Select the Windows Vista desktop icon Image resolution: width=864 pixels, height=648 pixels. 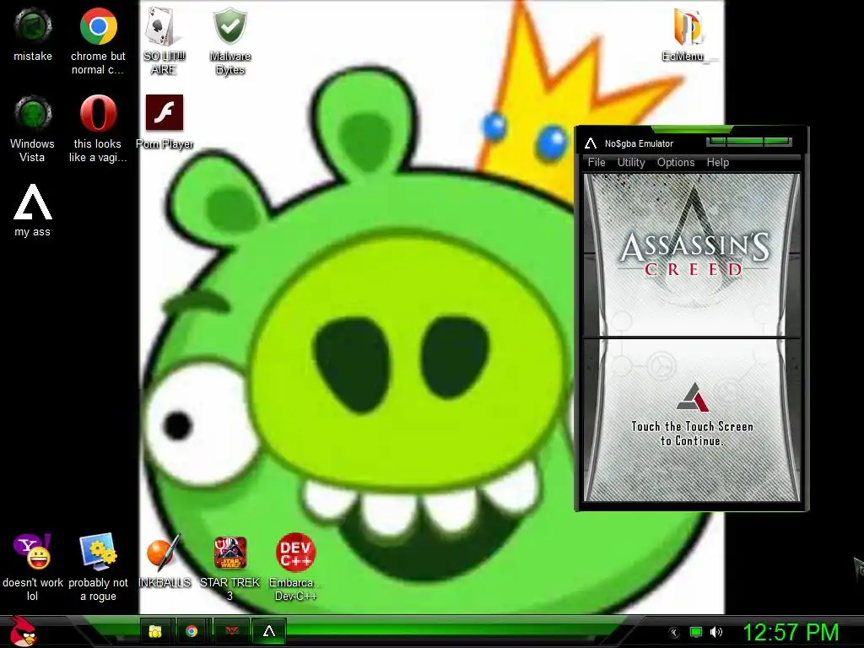pos(33,128)
